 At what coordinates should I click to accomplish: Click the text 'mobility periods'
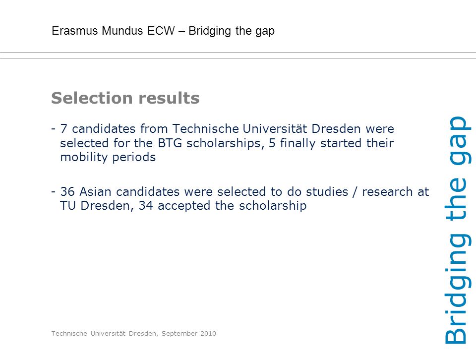click(x=108, y=157)
